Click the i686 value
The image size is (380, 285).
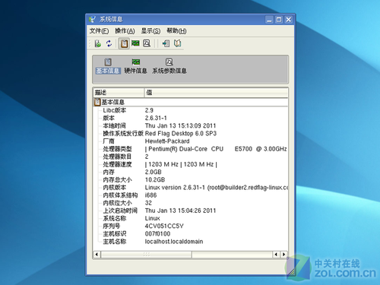tap(150, 195)
